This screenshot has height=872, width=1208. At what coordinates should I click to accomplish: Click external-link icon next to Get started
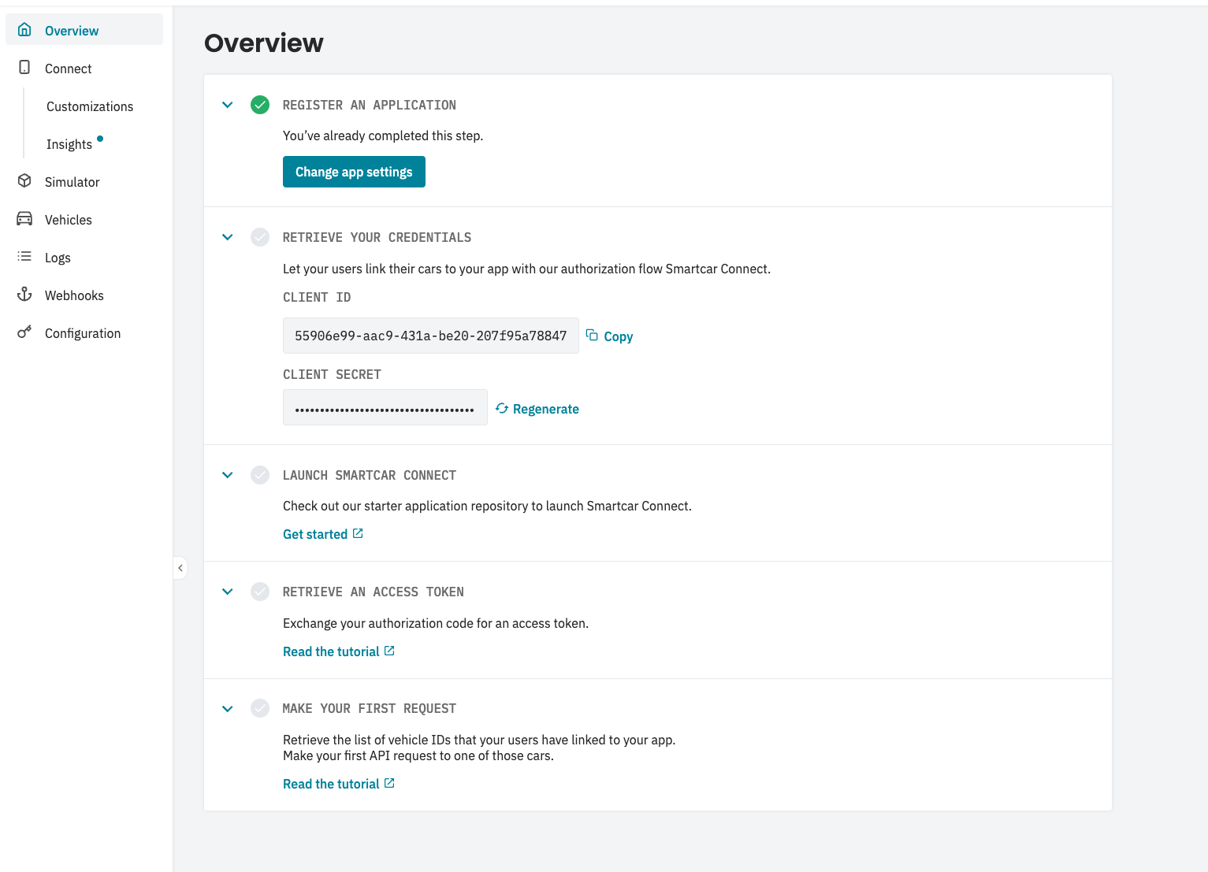(x=358, y=533)
